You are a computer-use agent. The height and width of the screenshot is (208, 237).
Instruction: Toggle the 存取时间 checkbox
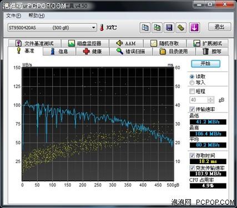(192, 155)
